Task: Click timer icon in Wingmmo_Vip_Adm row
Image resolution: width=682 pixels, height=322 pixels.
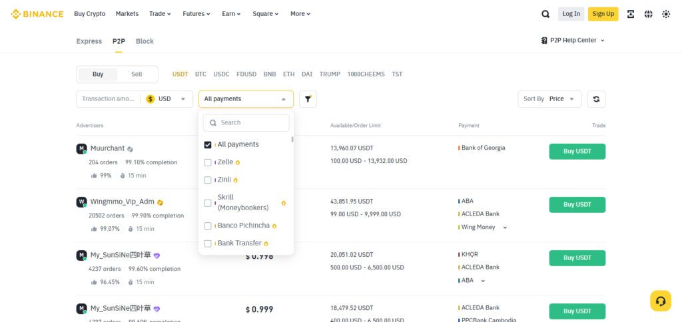Action: pos(131,229)
